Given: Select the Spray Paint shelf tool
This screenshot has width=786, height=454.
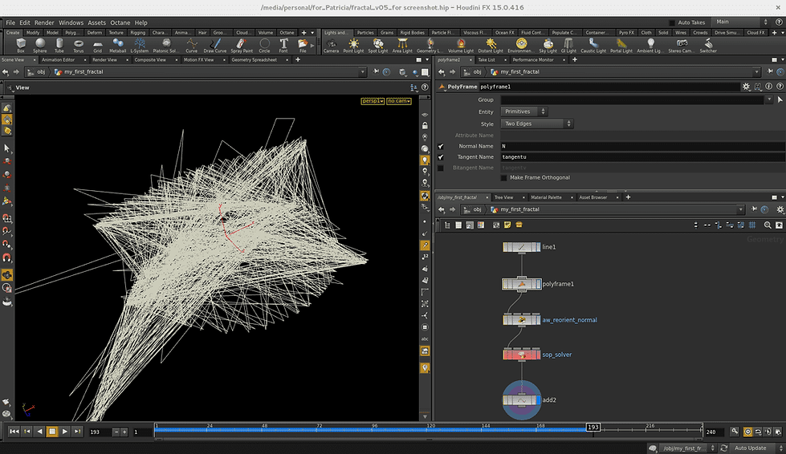Looking at the screenshot, I should tap(242, 46).
